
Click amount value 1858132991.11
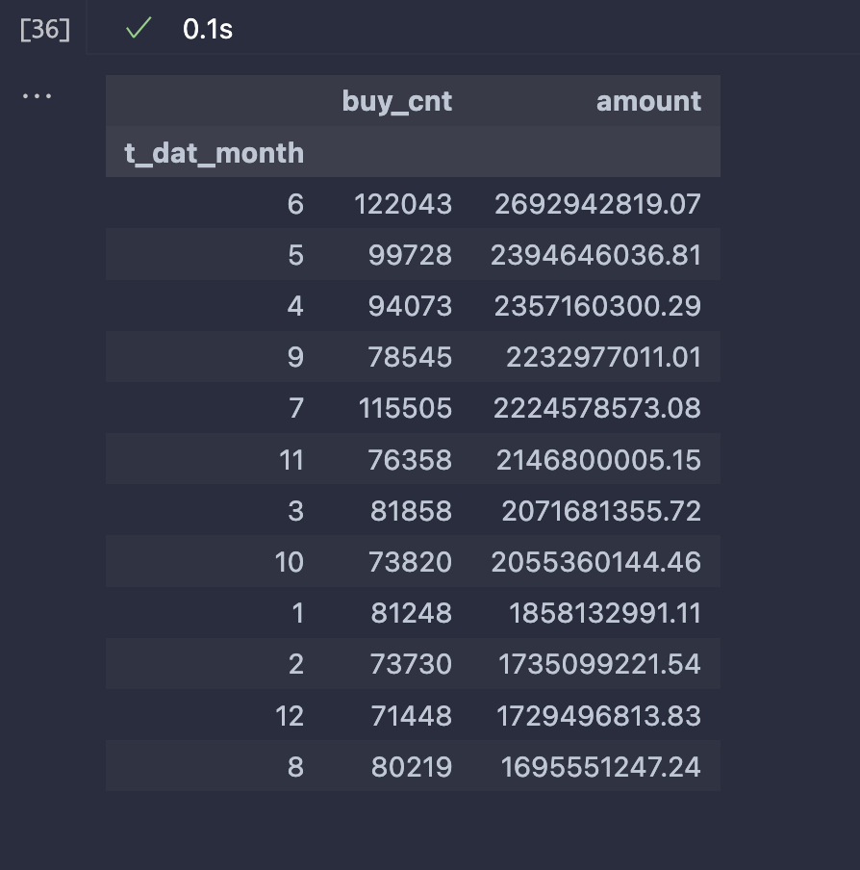[x=605, y=613]
